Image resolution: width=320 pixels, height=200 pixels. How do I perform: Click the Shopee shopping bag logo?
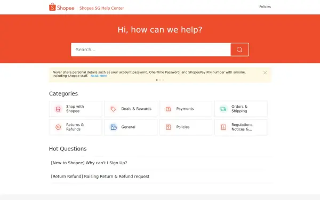tap(52, 7)
